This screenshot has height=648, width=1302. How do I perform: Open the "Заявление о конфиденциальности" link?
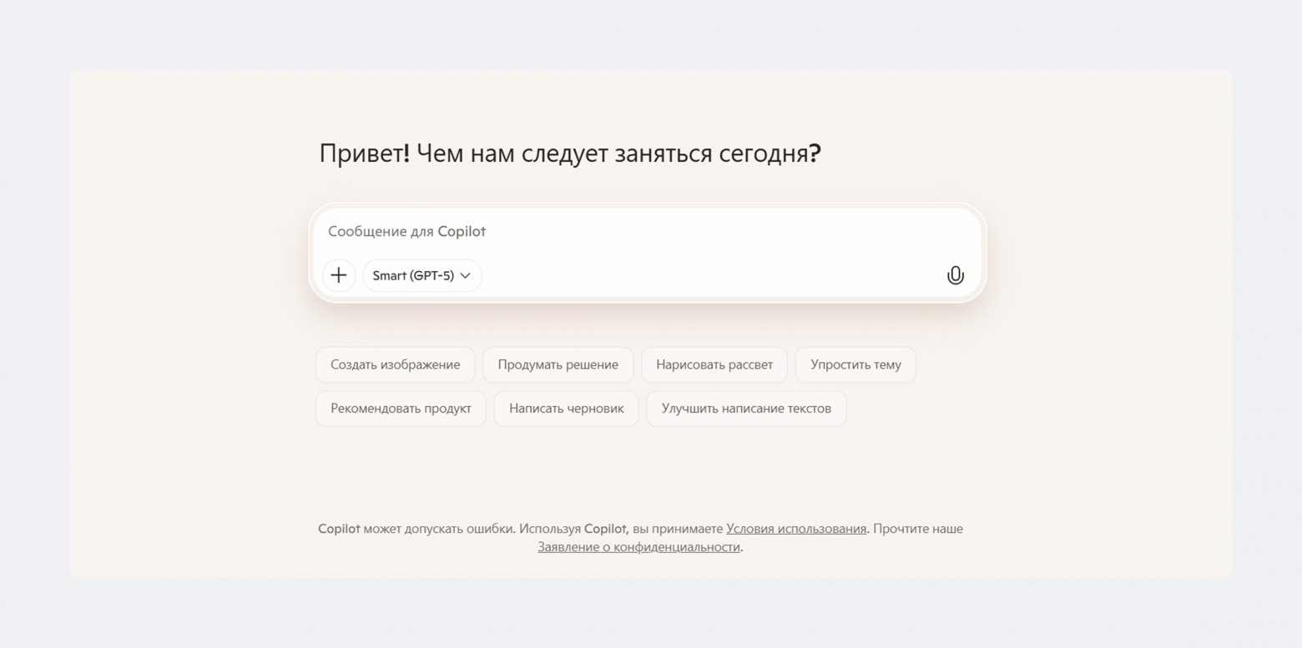638,546
